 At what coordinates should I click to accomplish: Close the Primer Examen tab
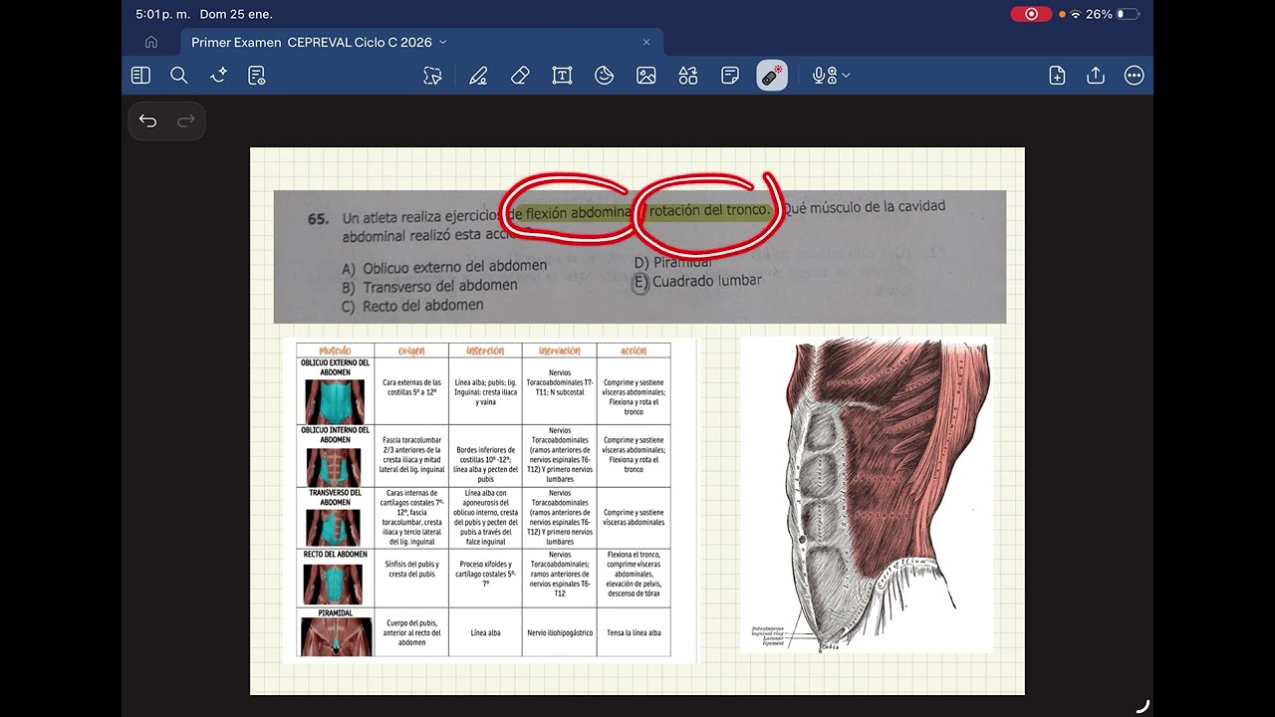[646, 42]
